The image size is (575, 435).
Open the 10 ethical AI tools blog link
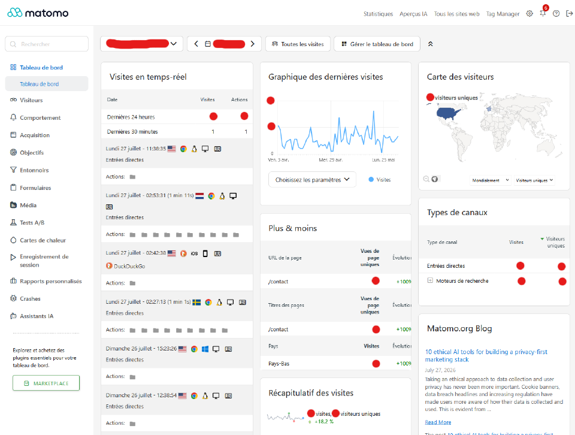click(x=486, y=355)
